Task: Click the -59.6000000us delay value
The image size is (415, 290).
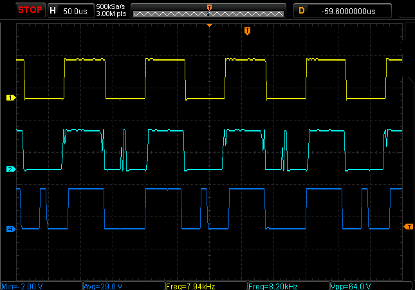Action: click(x=348, y=12)
